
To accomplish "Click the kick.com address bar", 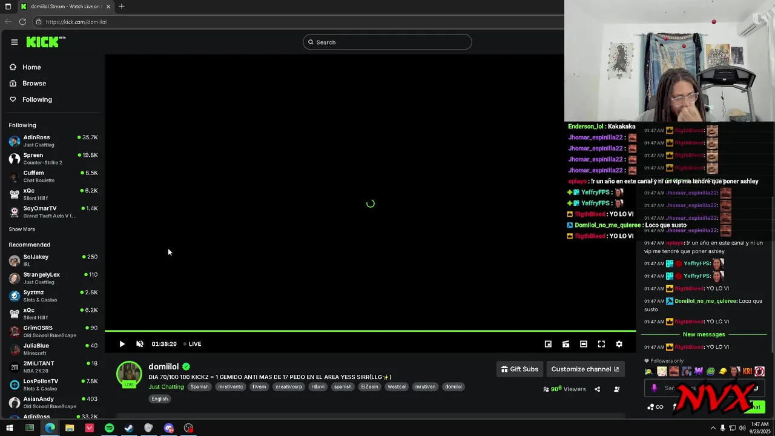I will point(297,22).
